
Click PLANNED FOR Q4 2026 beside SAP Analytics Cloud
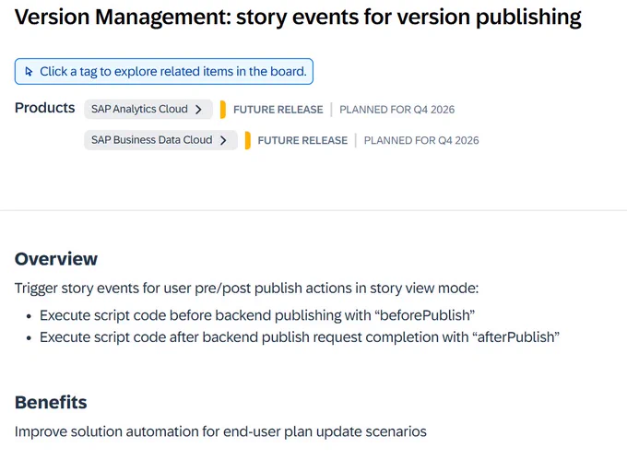pos(397,110)
